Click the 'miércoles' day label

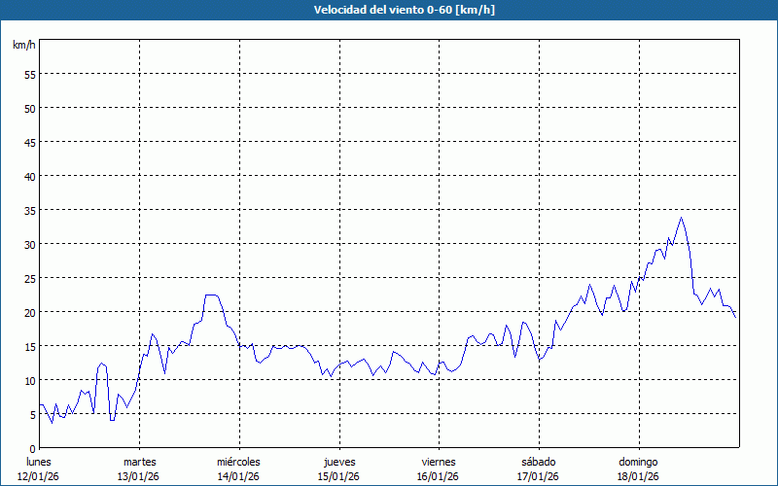tap(238, 462)
